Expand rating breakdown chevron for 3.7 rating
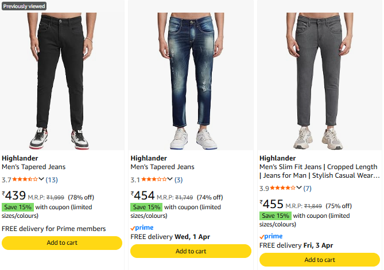Image resolution: width=384 pixels, height=270 pixels. [41, 180]
